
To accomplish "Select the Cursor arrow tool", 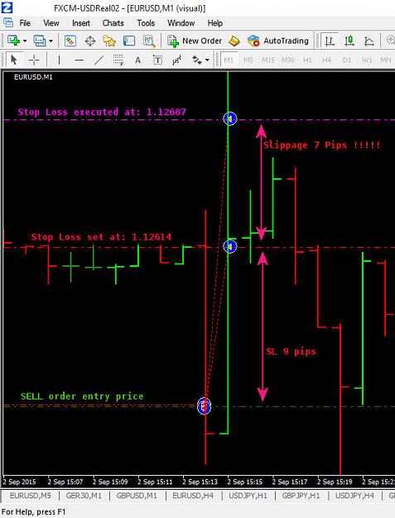I will tap(14, 61).
